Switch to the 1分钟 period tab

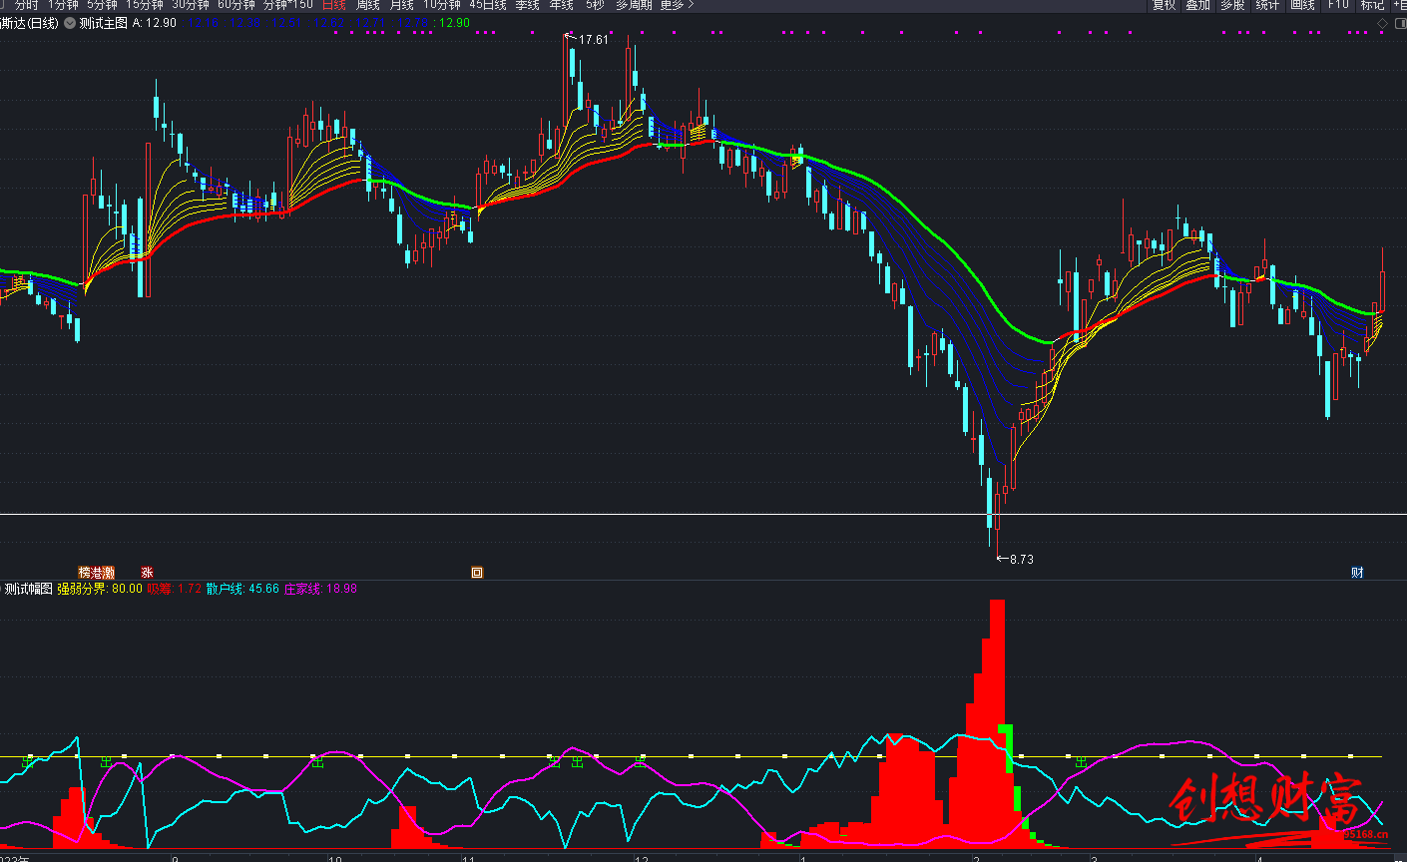[63, 5]
